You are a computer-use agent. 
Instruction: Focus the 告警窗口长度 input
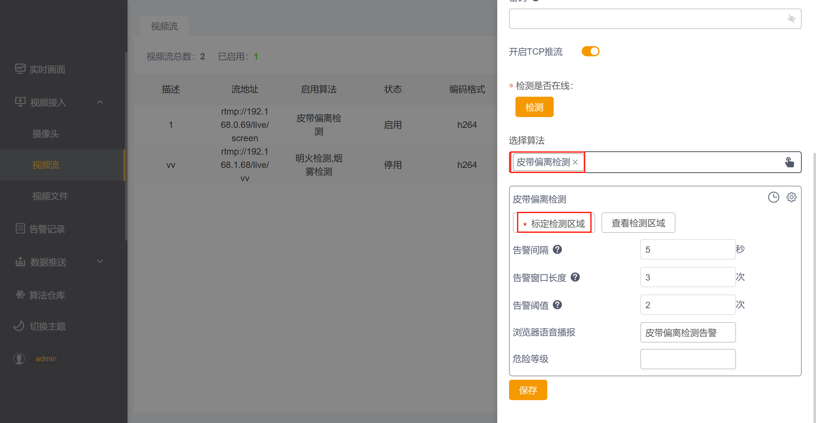(x=688, y=277)
